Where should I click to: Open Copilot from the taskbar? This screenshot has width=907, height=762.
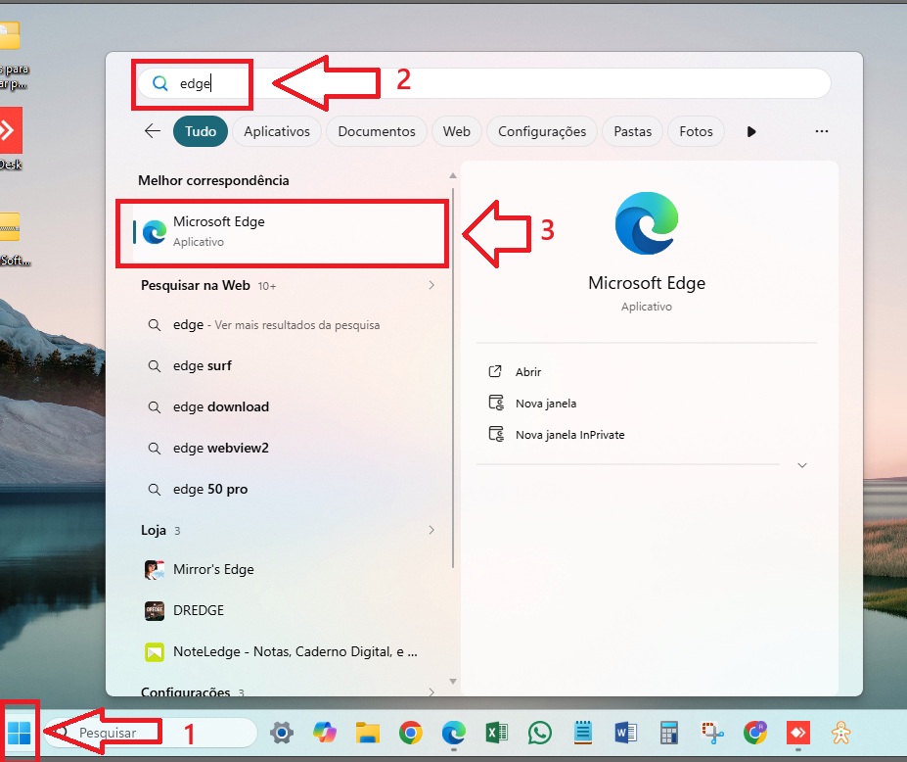tap(325, 732)
